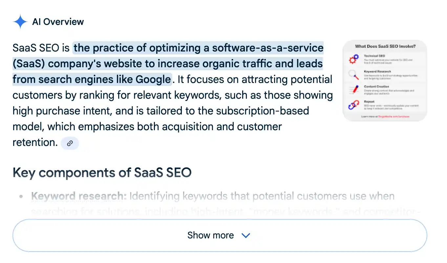The height and width of the screenshot is (263, 447).
Task: Click the bullet dot beside "Keyword research"
Action: (20, 196)
